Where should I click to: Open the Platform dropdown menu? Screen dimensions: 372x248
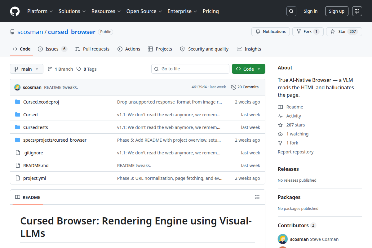tap(40, 11)
